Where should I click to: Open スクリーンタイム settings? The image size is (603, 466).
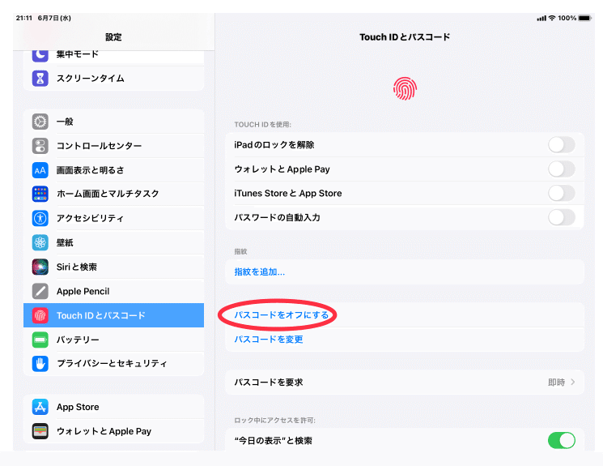click(x=114, y=78)
